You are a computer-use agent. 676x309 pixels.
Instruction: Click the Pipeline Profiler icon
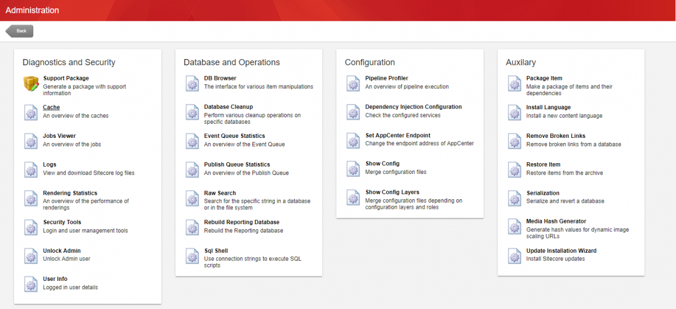(353, 84)
